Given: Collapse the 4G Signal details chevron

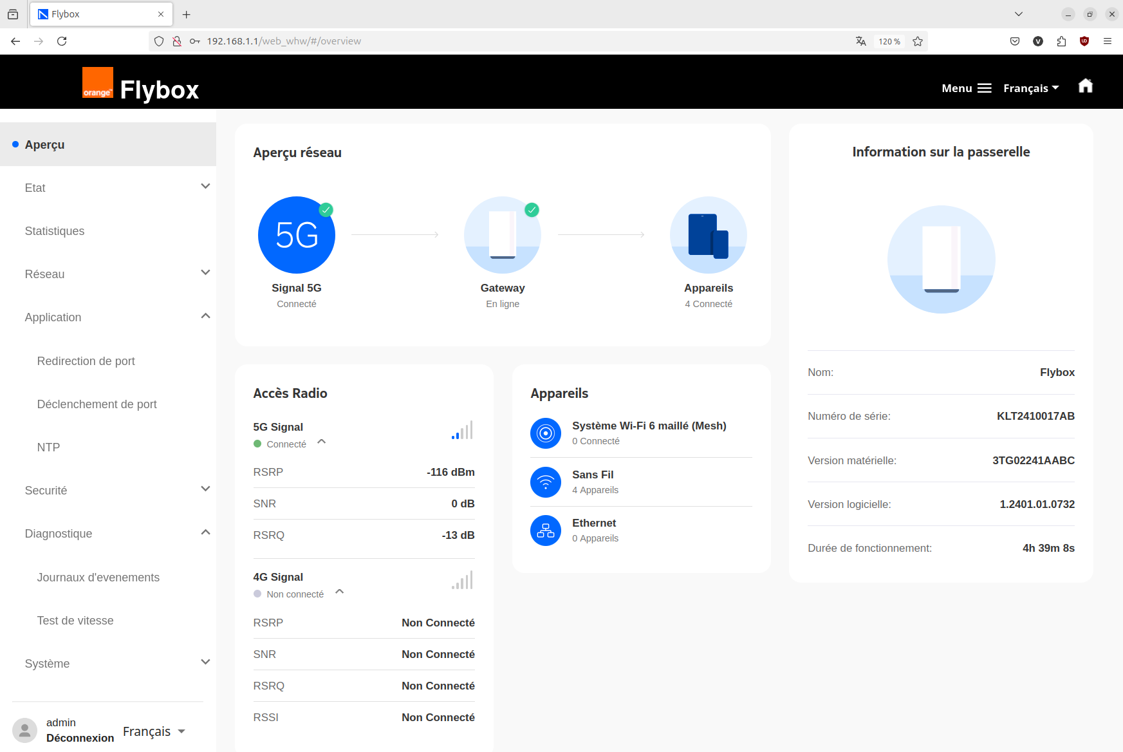Looking at the screenshot, I should click(340, 592).
